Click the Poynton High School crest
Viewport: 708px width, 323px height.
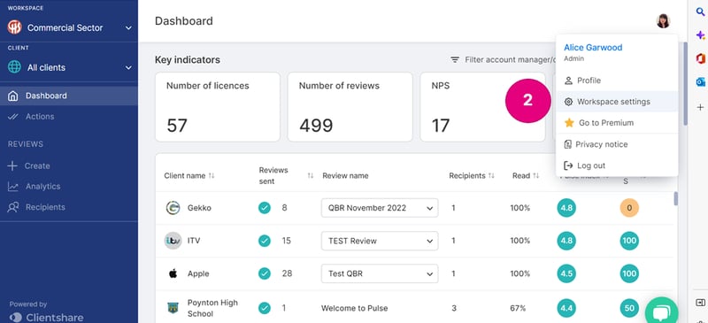(173, 308)
